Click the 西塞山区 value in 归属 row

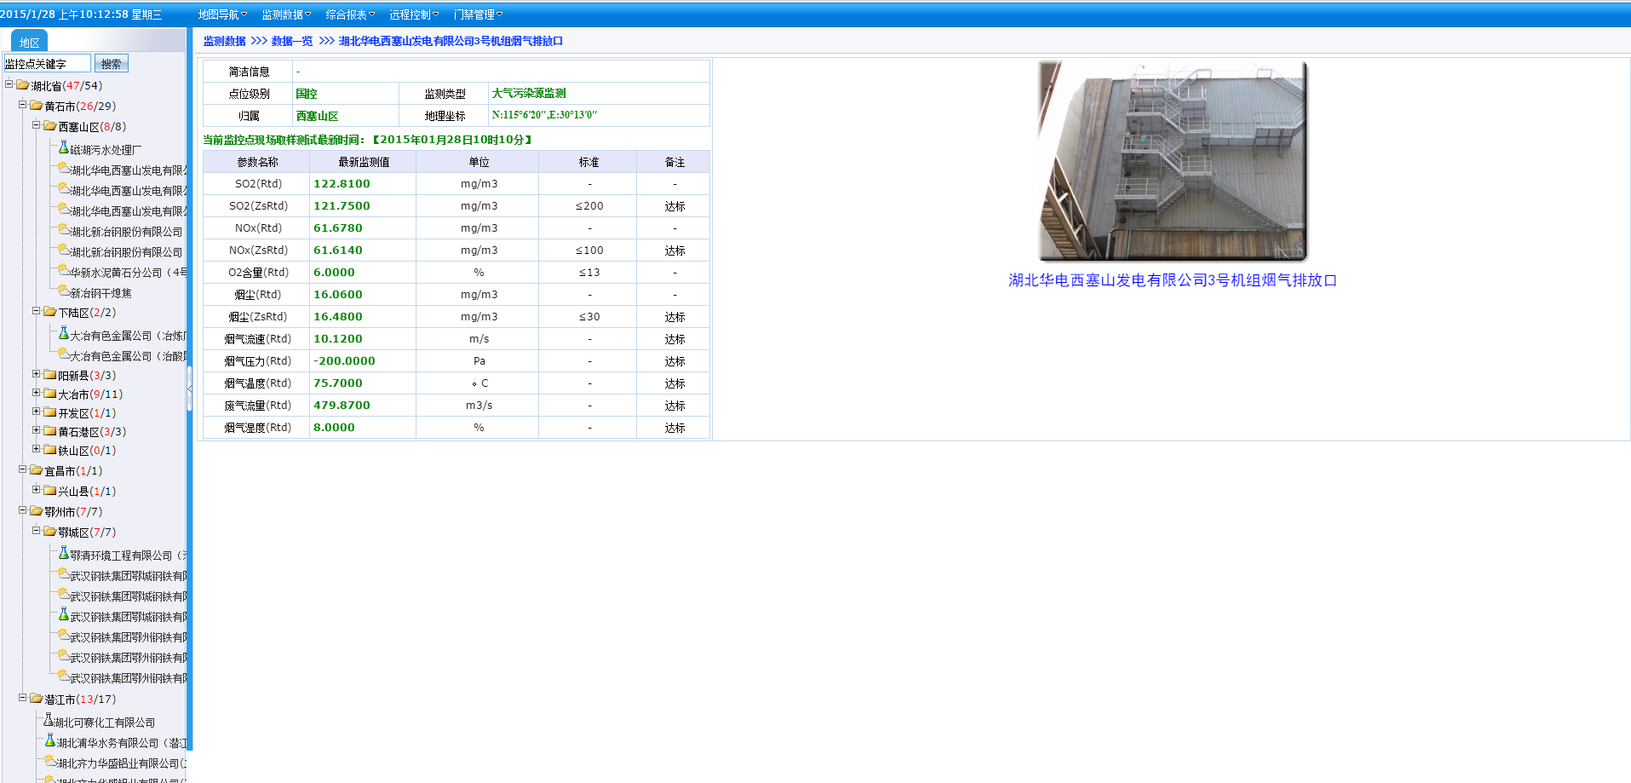pos(317,116)
